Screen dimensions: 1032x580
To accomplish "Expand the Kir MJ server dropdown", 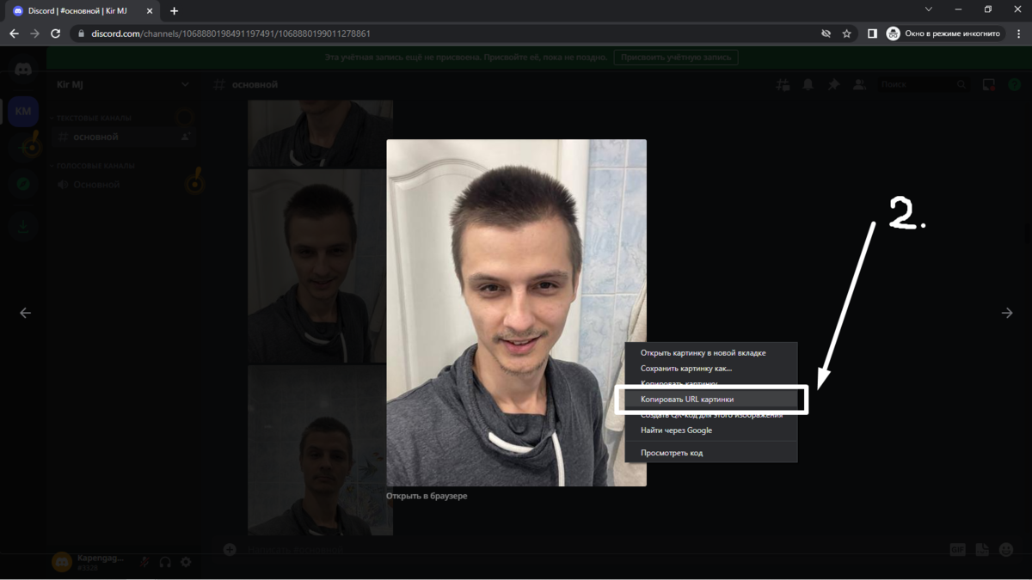I will [185, 84].
